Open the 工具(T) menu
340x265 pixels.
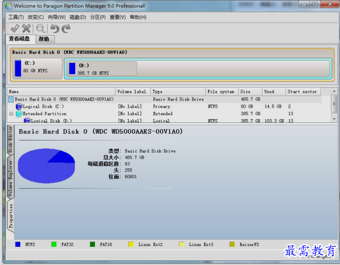pyautogui.click(x=16, y=17)
